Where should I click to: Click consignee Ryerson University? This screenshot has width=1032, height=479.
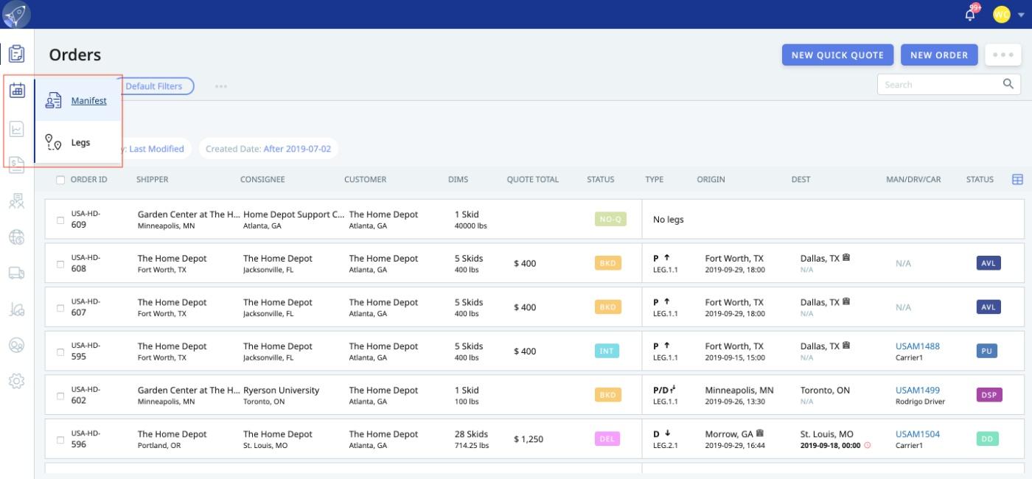point(282,390)
